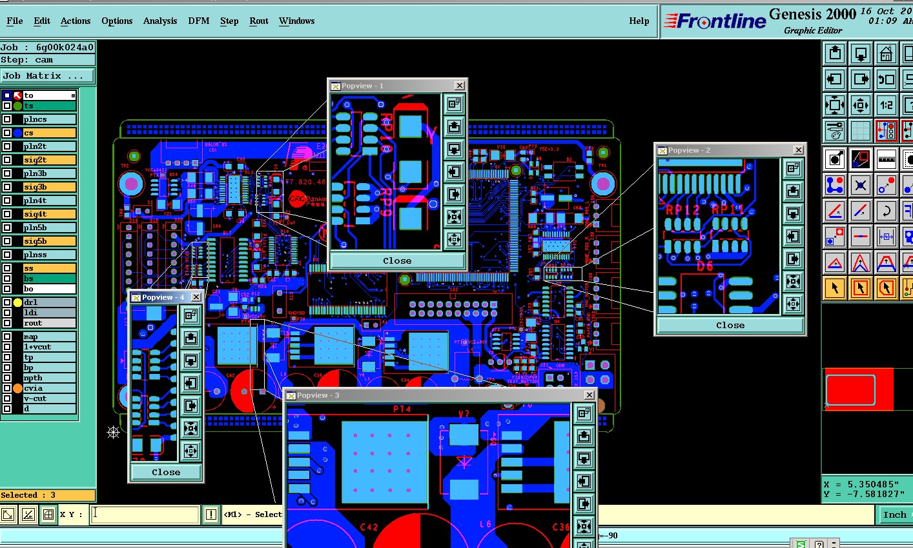Select the change angle line tool icon
Viewport: 913px width, 548px height.
pyautogui.click(x=835, y=211)
